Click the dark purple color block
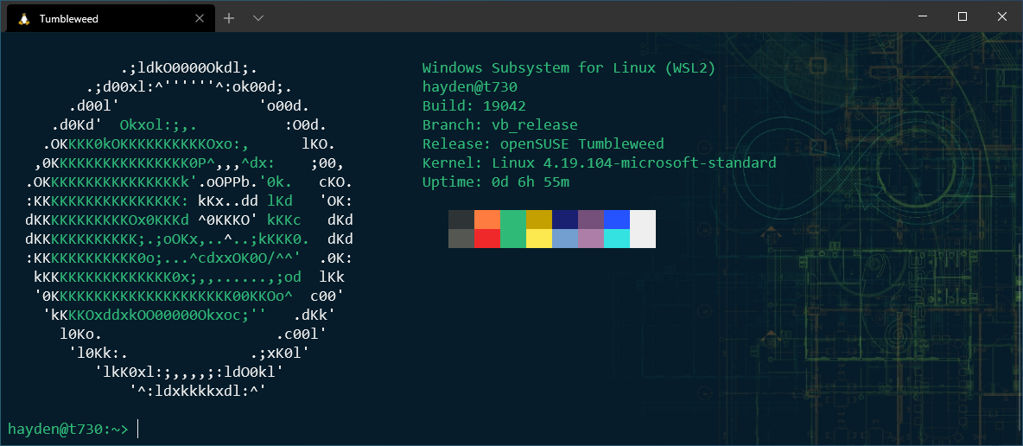 coord(591,220)
